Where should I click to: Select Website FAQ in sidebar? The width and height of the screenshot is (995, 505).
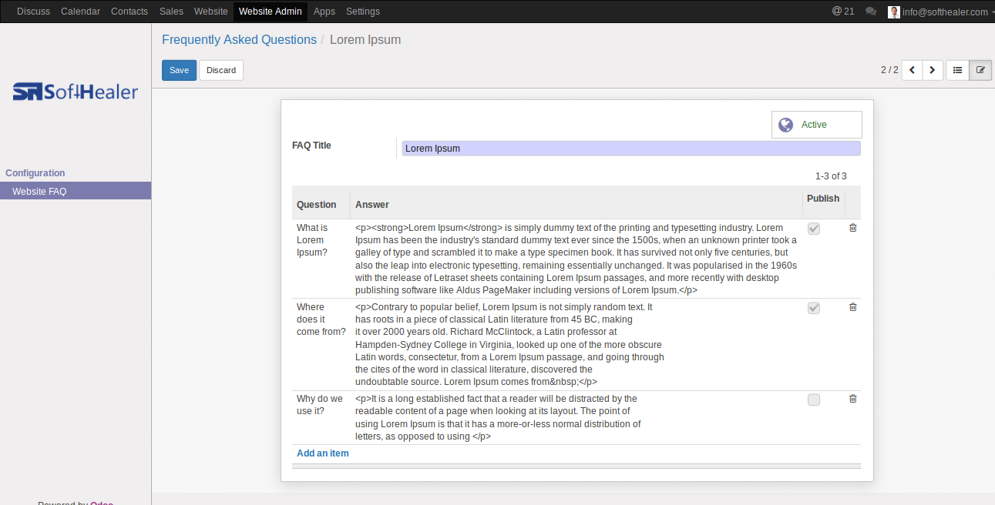click(76, 191)
